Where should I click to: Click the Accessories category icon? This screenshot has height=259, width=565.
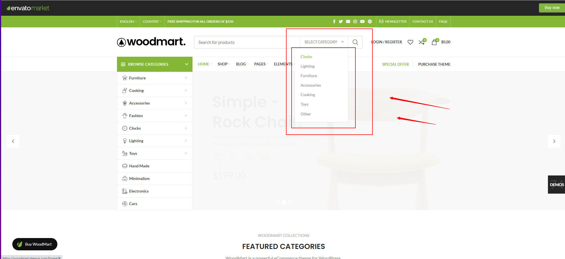[125, 103]
